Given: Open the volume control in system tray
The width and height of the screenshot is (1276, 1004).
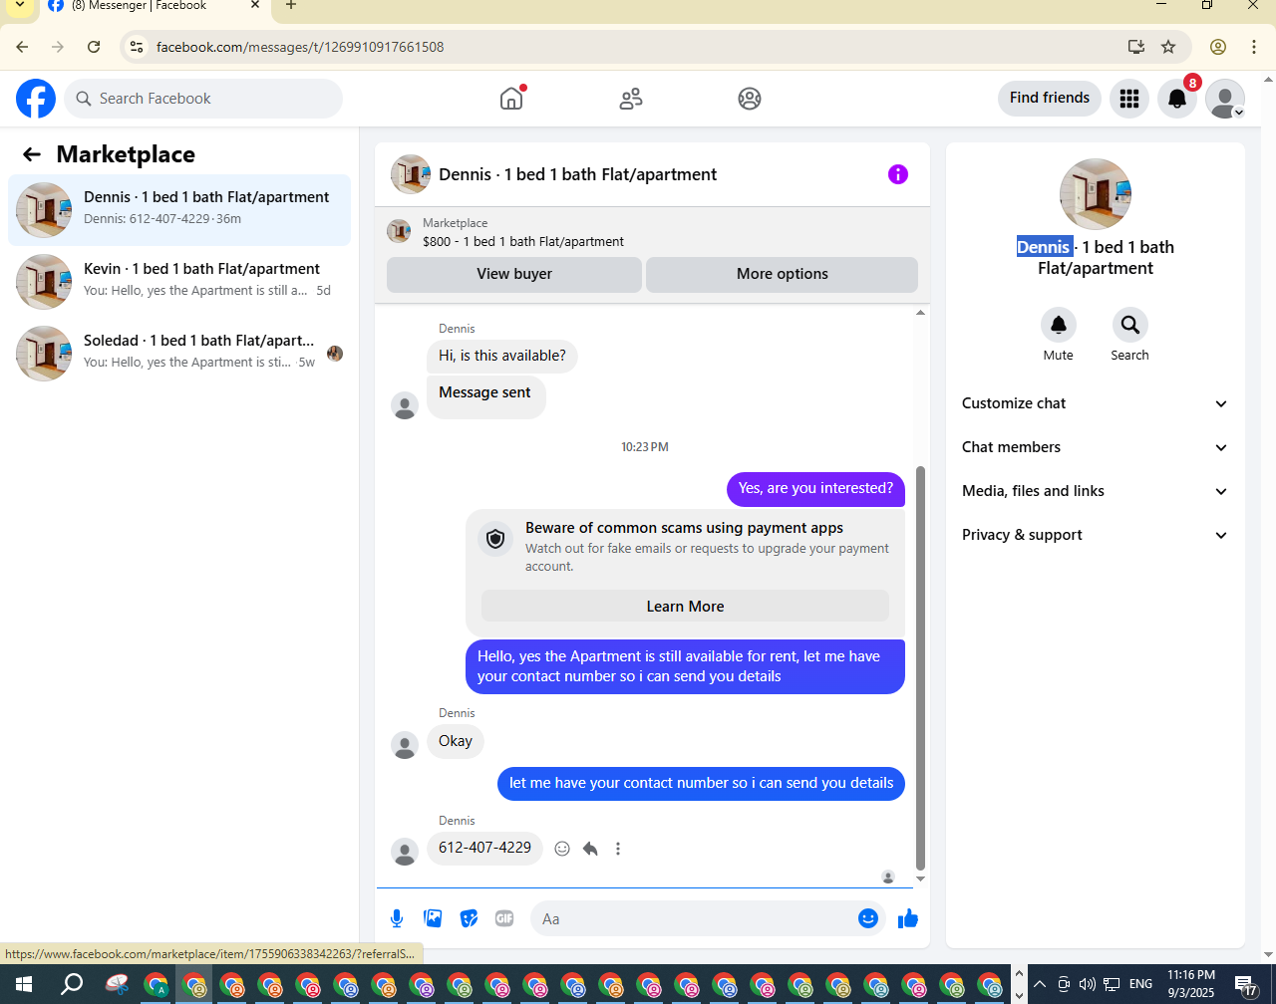Looking at the screenshot, I should (x=1088, y=984).
